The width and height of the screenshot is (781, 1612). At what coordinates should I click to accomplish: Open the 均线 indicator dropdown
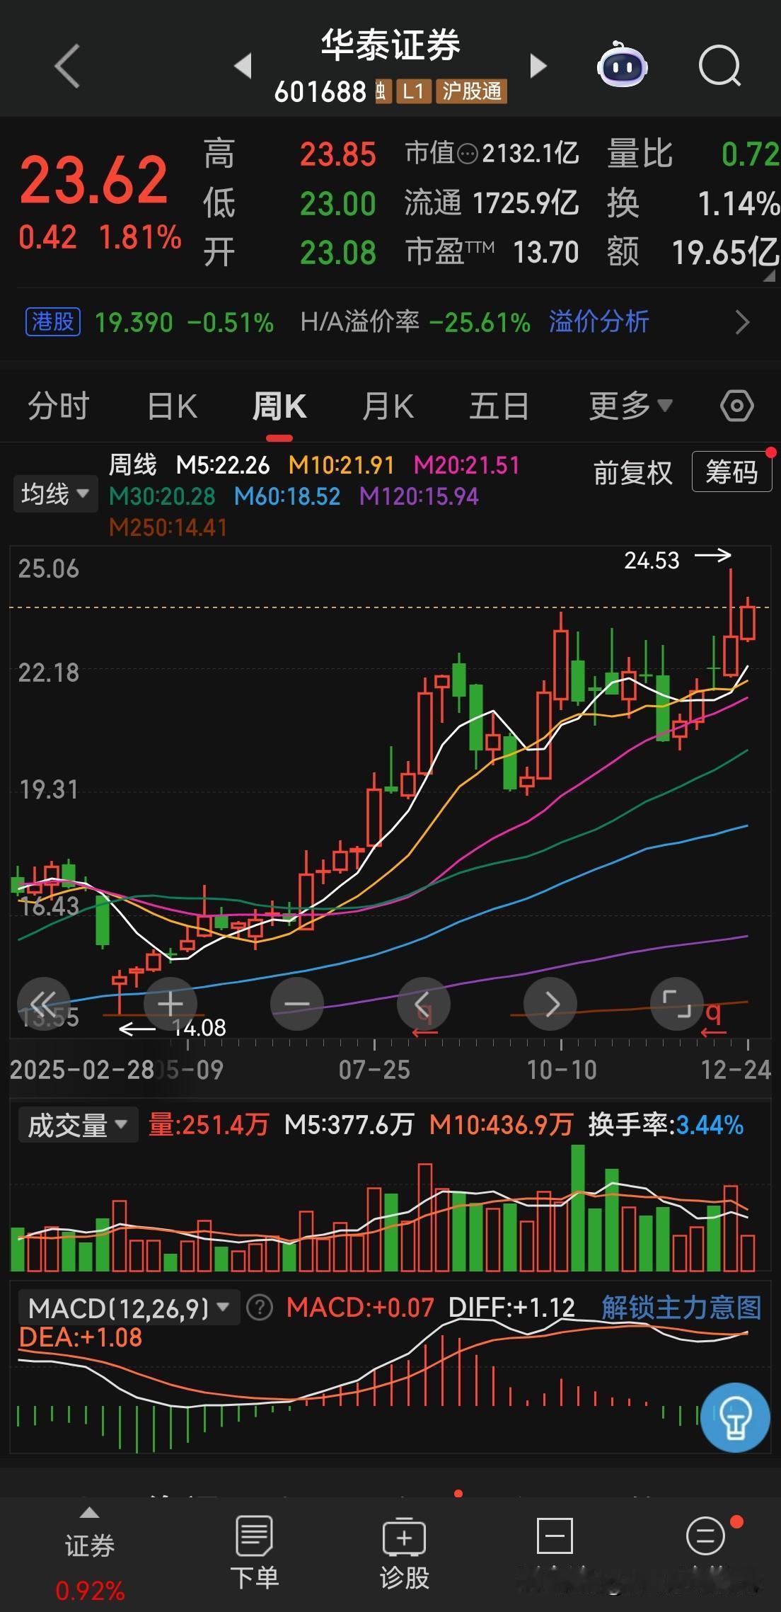click(x=54, y=493)
